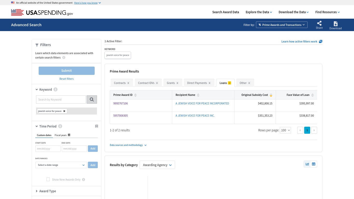
Task: Open Download the Data menu
Action: (x=294, y=12)
